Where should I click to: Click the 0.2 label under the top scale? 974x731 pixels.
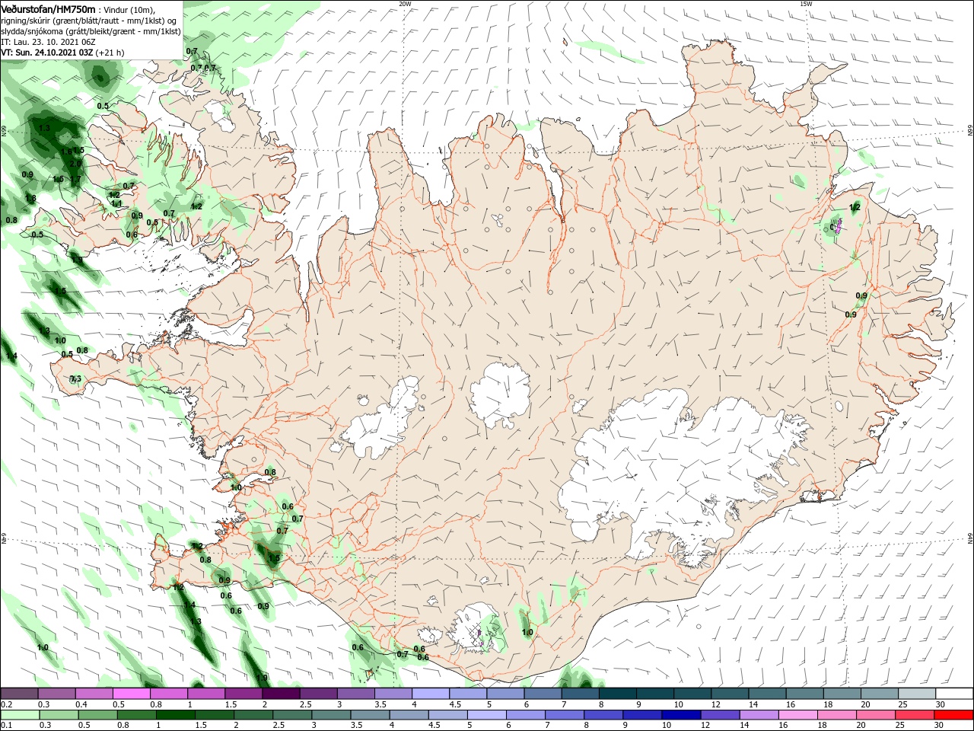6,704
